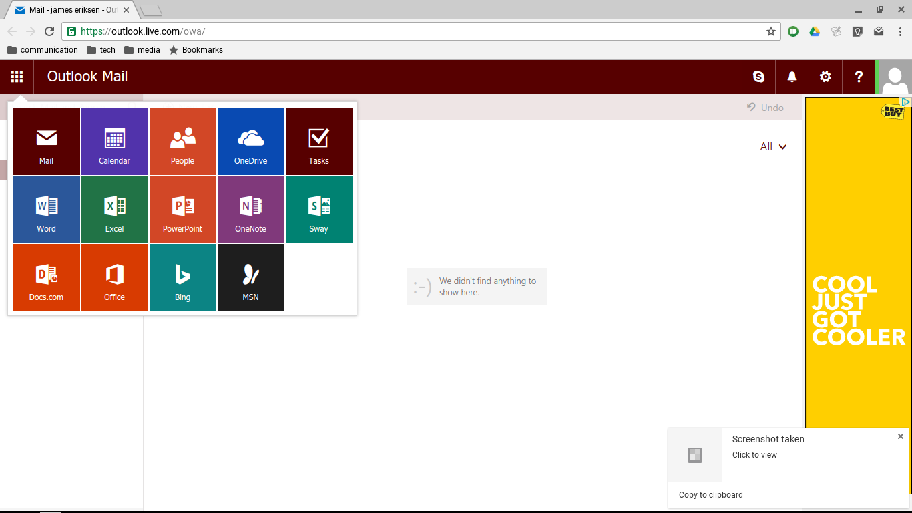912x513 pixels.
Task: Open the help question mark menu
Action: pos(859,77)
